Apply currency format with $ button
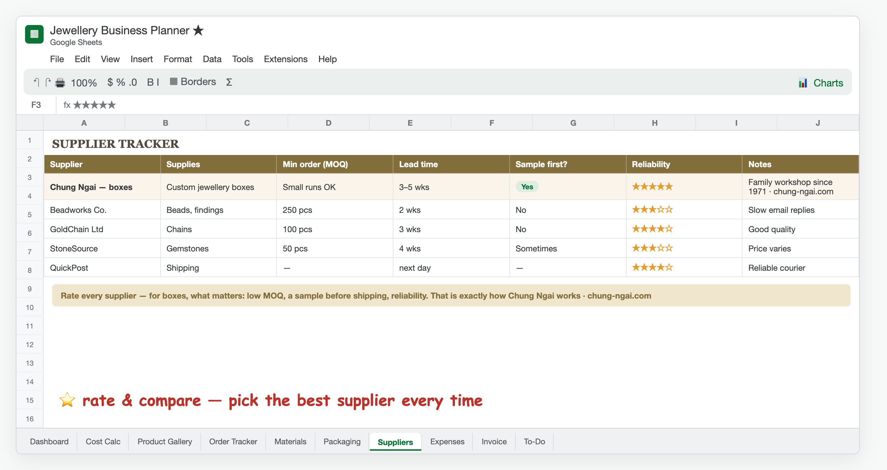887x470 pixels. click(110, 82)
